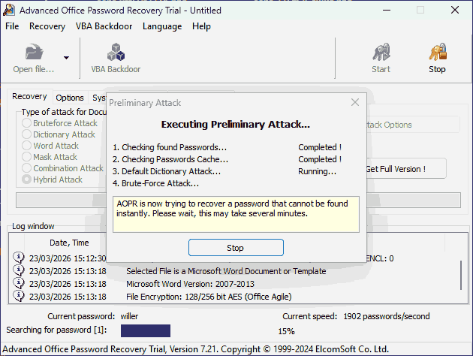The width and height of the screenshot is (473, 356).
Task: Select the Bruteforce Attack radio button
Action: 28,123
